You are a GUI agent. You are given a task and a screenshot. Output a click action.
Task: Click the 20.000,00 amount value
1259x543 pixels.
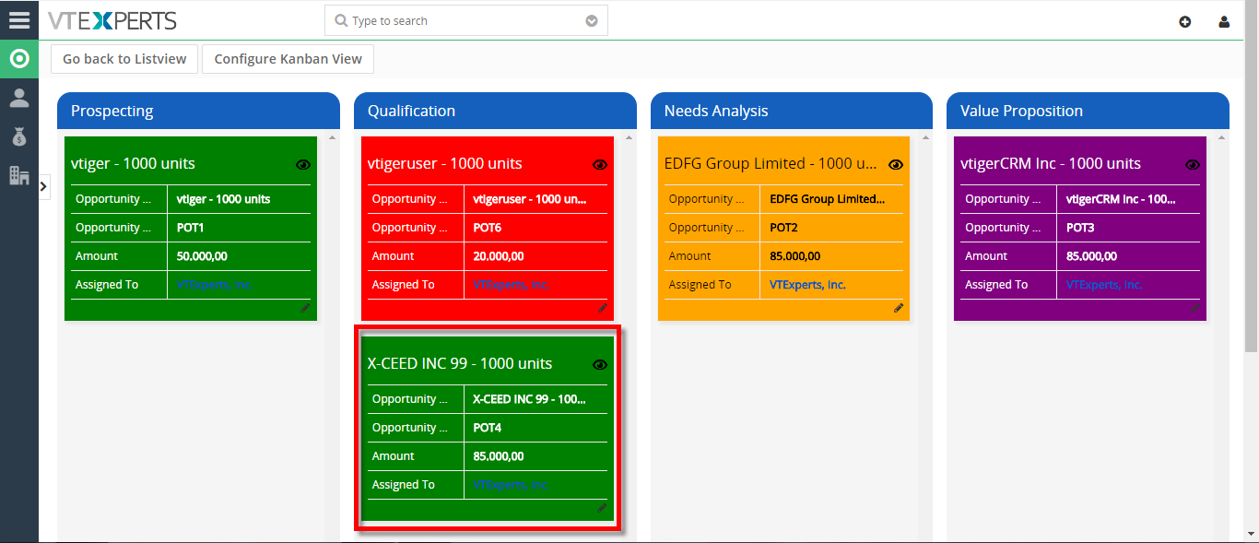click(x=499, y=256)
